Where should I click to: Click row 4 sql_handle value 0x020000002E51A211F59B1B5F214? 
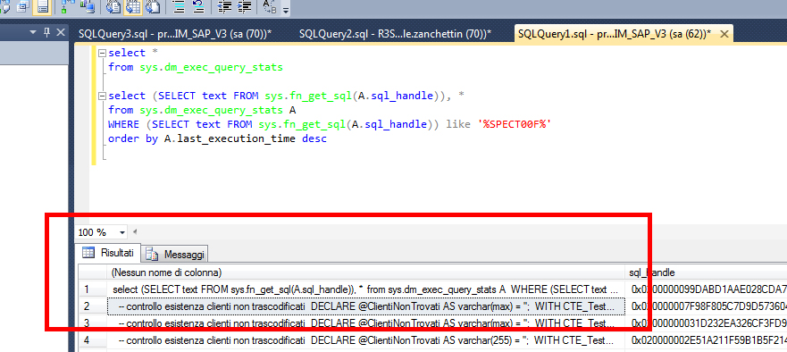click(x=706, y=340)
